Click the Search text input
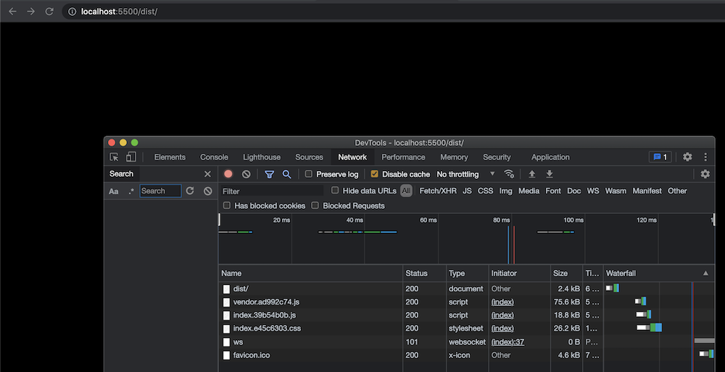725x372 pixels. tap(160, 191)
